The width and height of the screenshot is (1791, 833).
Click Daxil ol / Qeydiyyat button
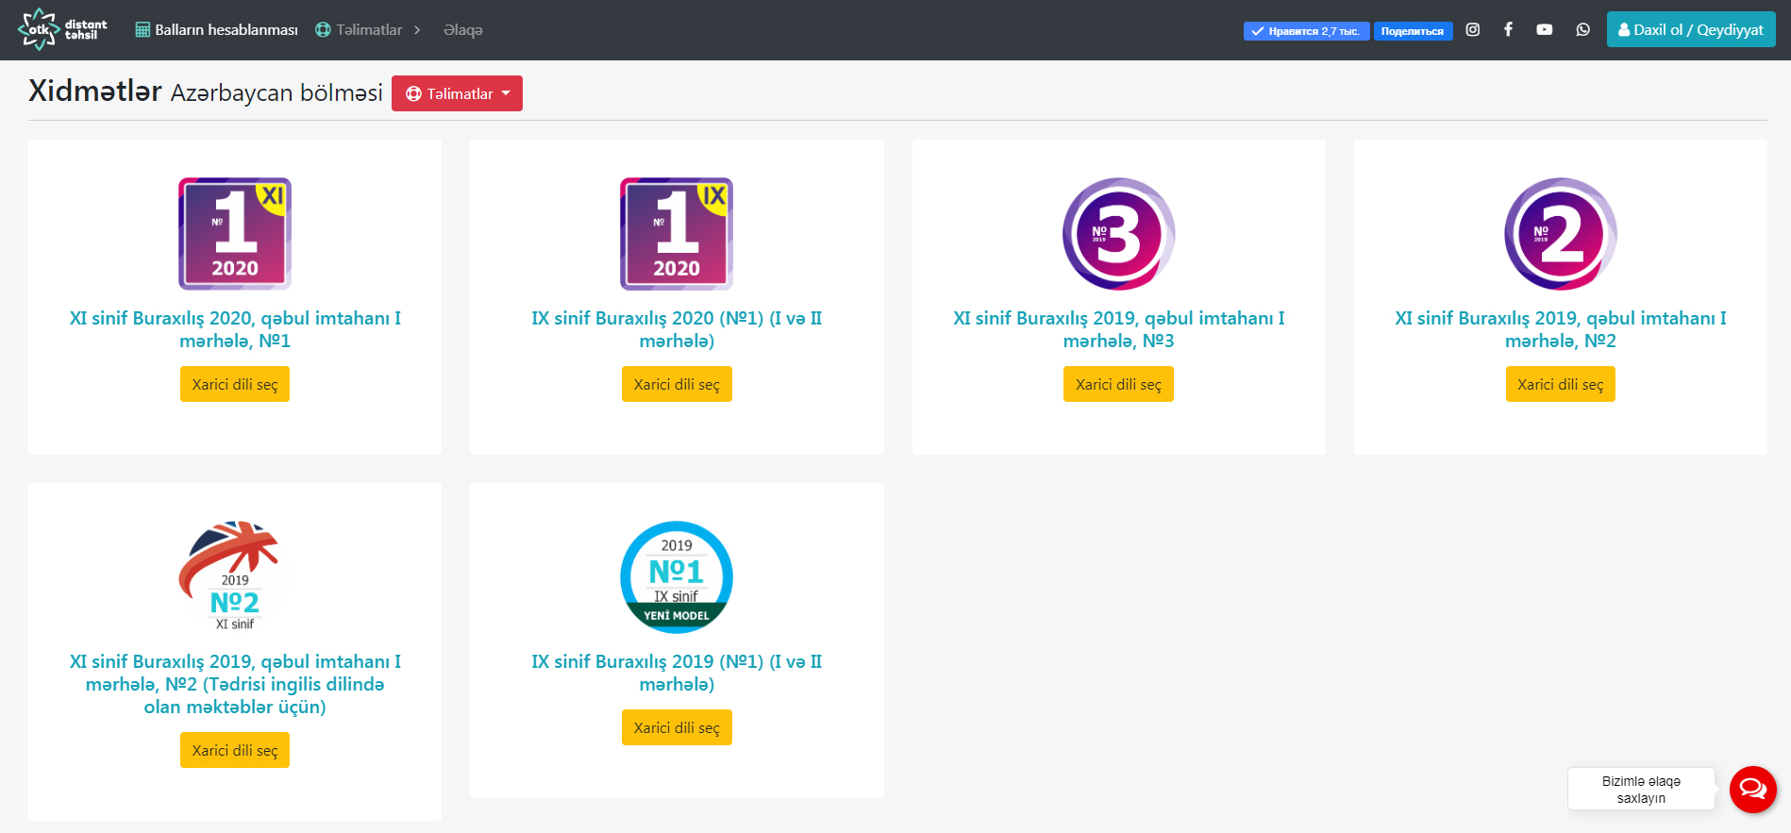pyautogui.click(x=1691, y=29)
